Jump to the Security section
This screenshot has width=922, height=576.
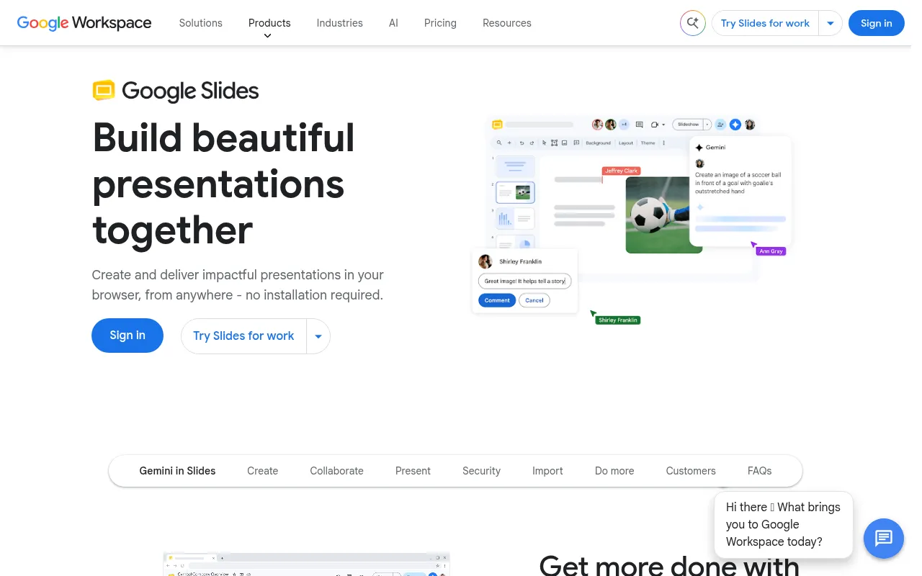click(481, 471)
